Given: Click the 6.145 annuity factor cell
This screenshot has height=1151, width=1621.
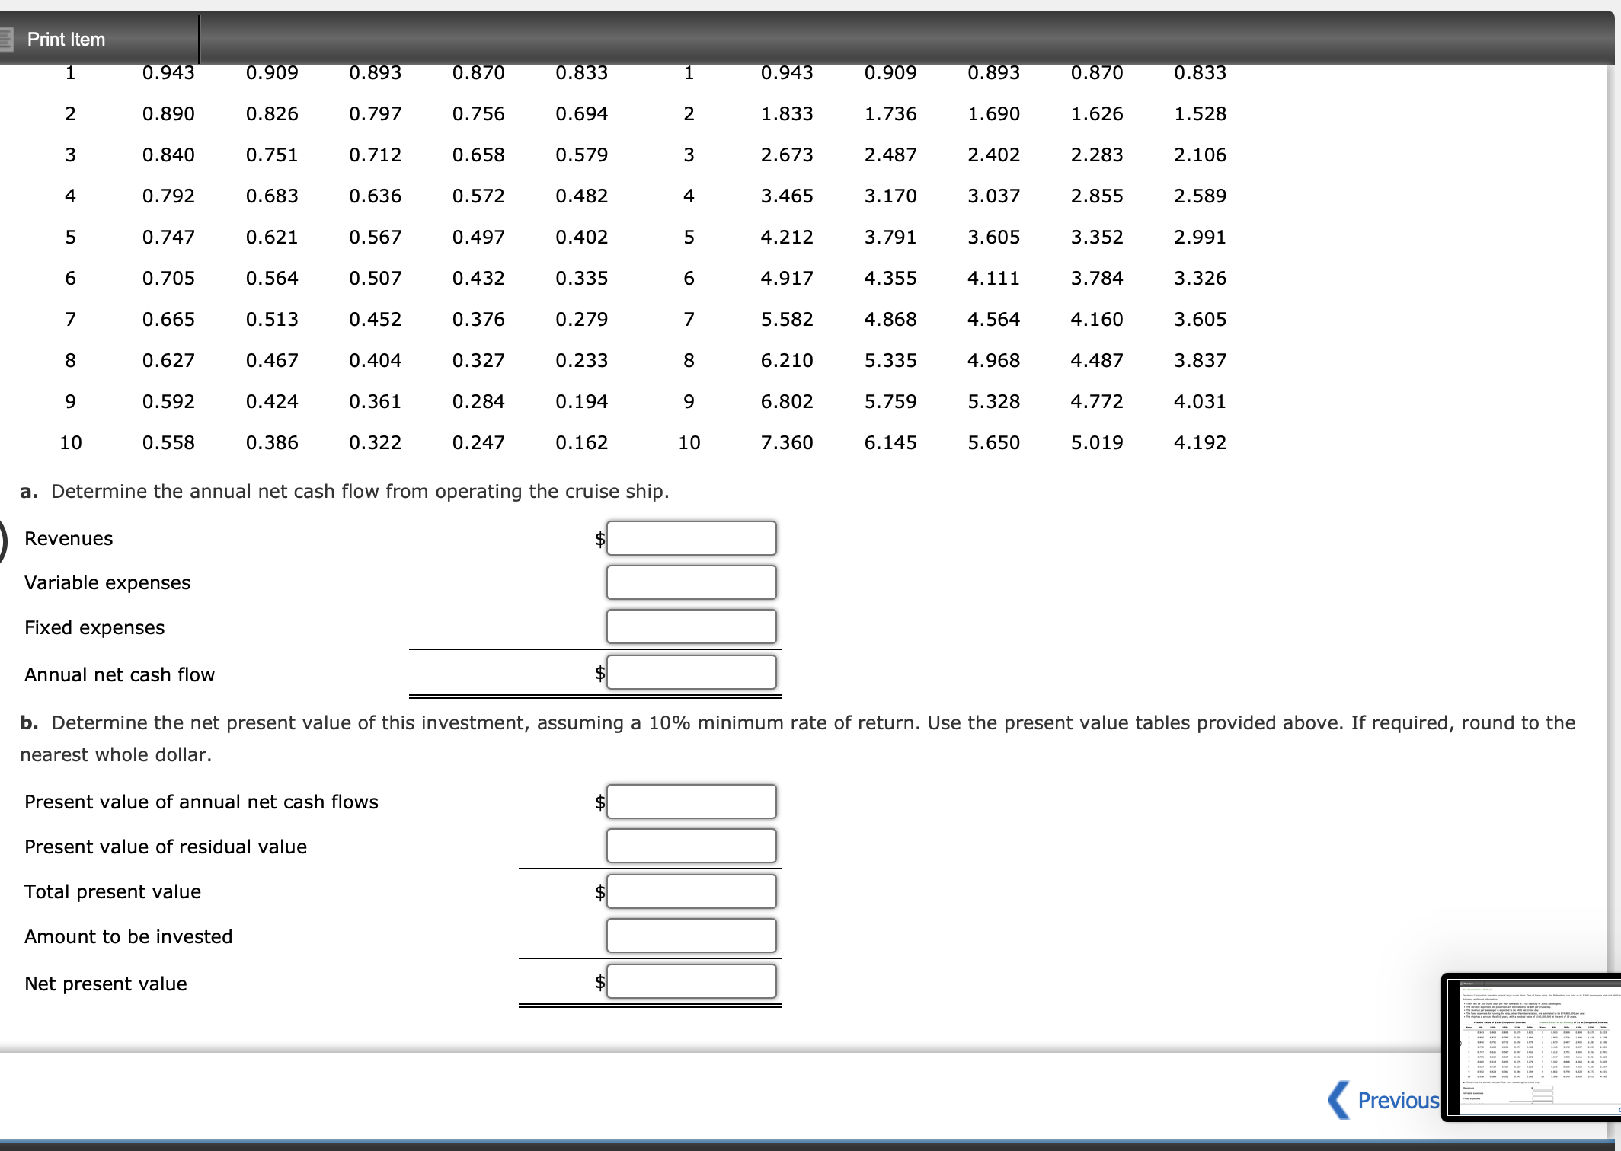Looking at the screenshot, I should pyautogui.click(x=890, y=442).
